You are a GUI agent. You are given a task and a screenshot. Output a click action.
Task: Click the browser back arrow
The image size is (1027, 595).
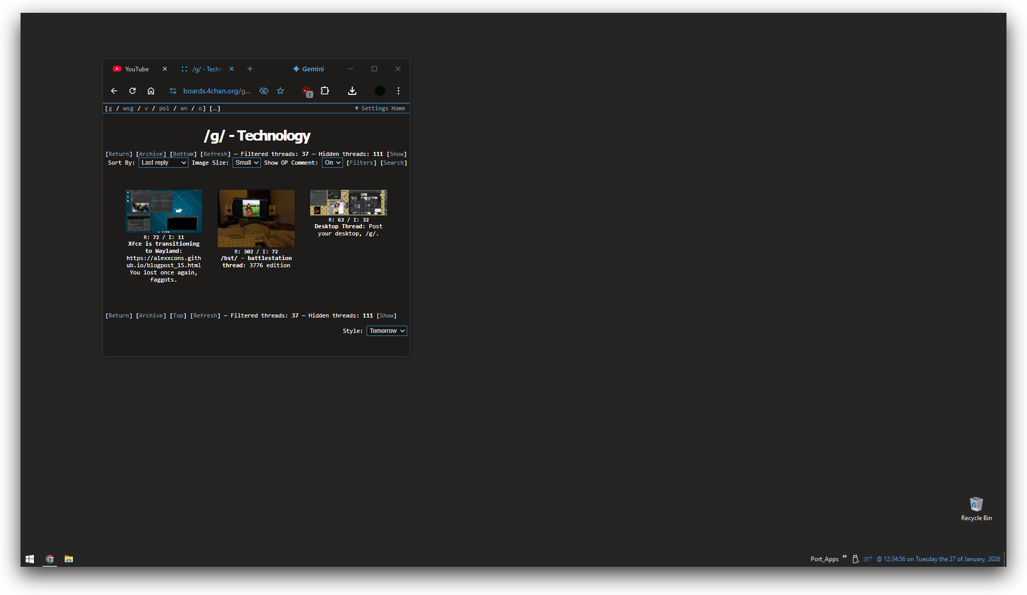pyautogui.click(x=114, y=91)
